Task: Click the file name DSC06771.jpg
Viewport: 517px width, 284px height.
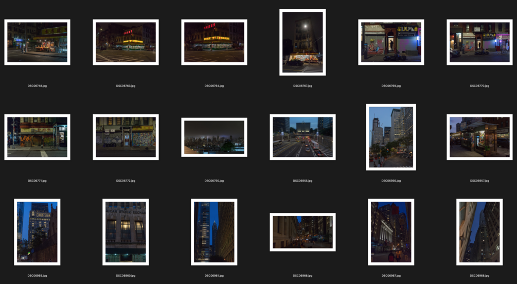Action: (37, 181)
